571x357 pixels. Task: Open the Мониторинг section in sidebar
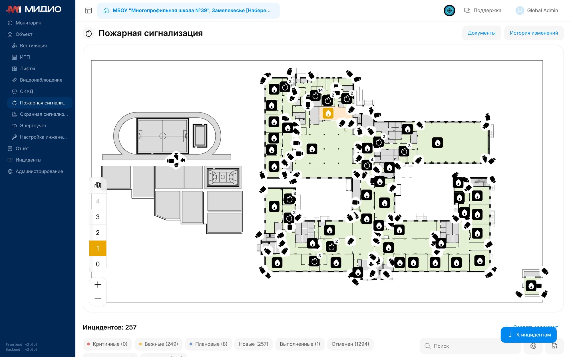coord(29,23)
